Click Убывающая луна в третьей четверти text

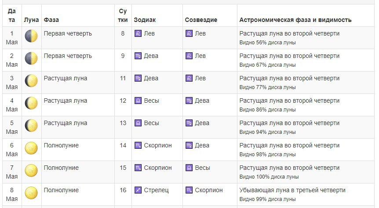click(x=292, y=190)
